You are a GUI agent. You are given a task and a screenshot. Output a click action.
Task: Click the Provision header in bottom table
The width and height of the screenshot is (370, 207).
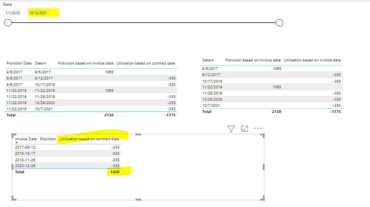(x=48, y=139)
